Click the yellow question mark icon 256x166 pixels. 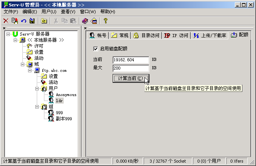coord(106,21)
